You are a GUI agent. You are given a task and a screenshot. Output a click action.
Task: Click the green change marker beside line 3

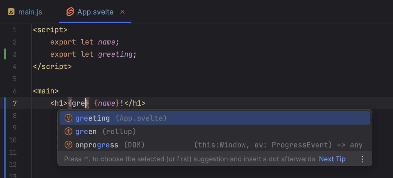point(5,54)
